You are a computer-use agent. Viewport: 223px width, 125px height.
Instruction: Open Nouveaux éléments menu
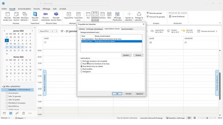coord(25,17)
